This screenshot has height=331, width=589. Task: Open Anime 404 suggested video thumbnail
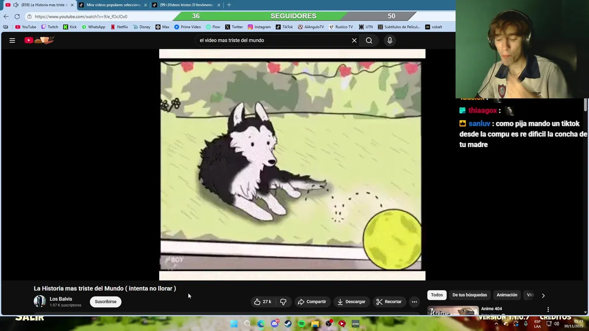(453, 311)
